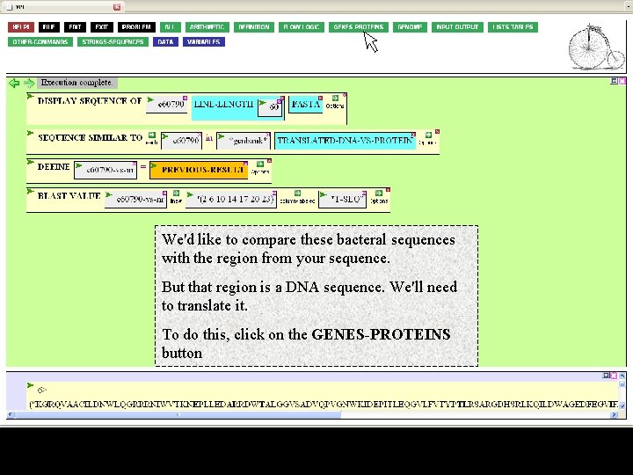This screenshot has width=633, height=475.
Task: Click the blue DATA button
Action: (165, 42)
